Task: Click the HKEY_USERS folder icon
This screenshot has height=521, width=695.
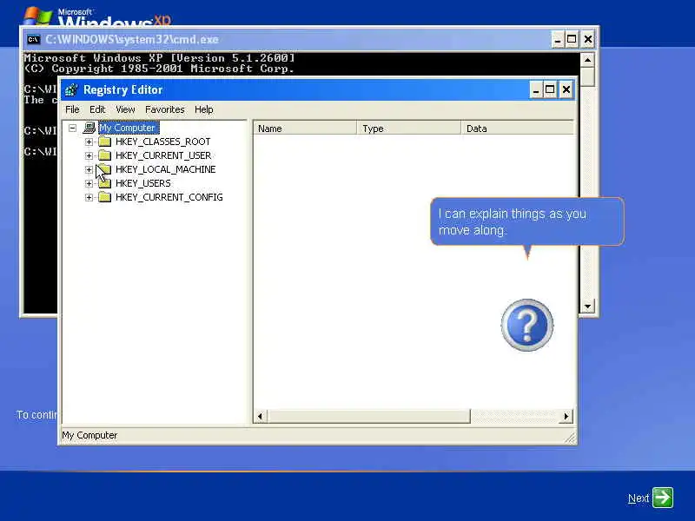Action: (x=104, y=183)
